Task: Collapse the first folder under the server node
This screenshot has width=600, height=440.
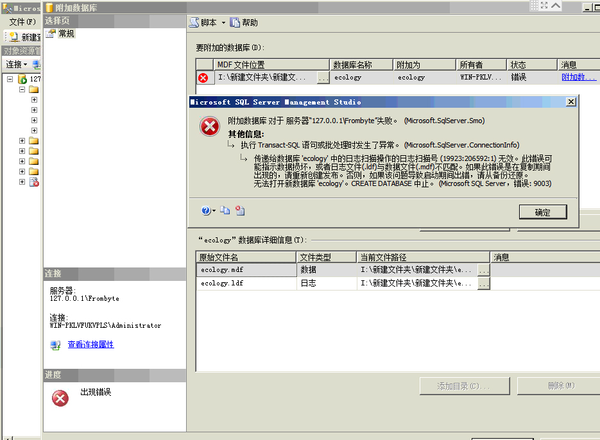Action: pyautogui.click(x=22, y=90)
